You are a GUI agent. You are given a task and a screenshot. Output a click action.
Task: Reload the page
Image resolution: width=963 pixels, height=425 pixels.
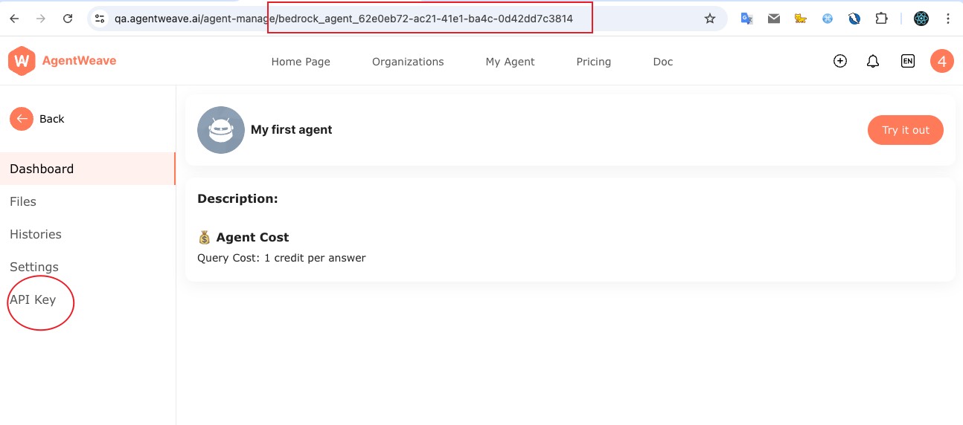pos(68,19)
